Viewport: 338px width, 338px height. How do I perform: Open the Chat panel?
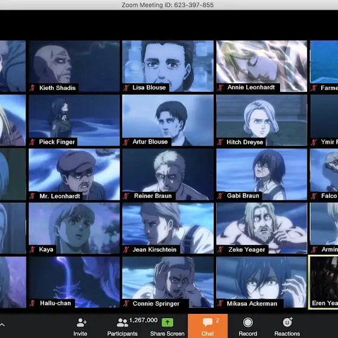point(208,326)
